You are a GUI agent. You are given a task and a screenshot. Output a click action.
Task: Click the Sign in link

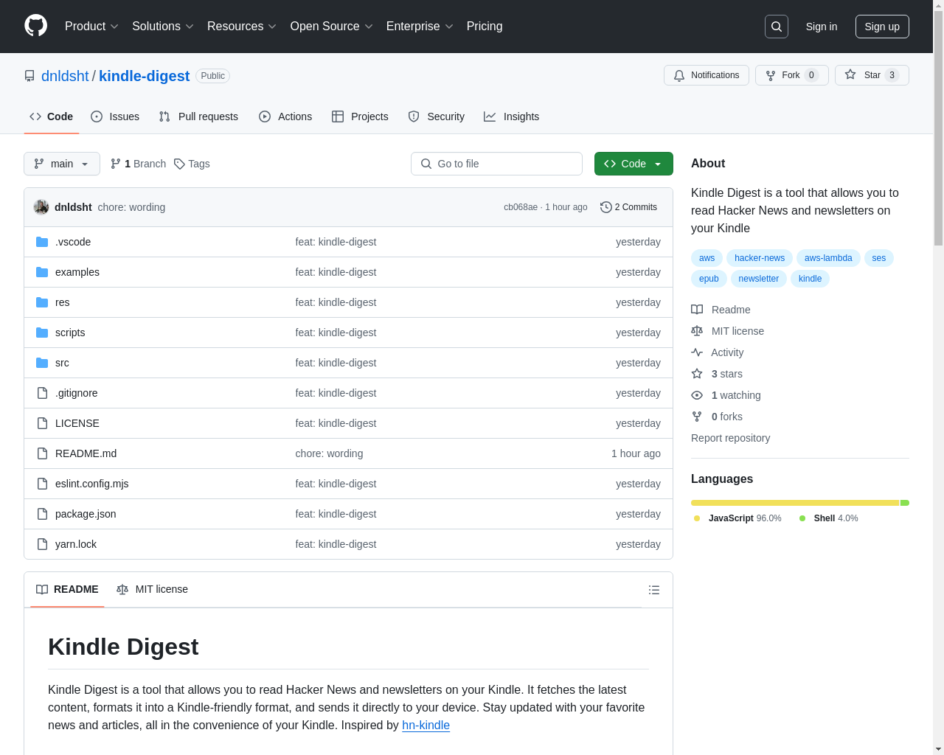point(822,27)
